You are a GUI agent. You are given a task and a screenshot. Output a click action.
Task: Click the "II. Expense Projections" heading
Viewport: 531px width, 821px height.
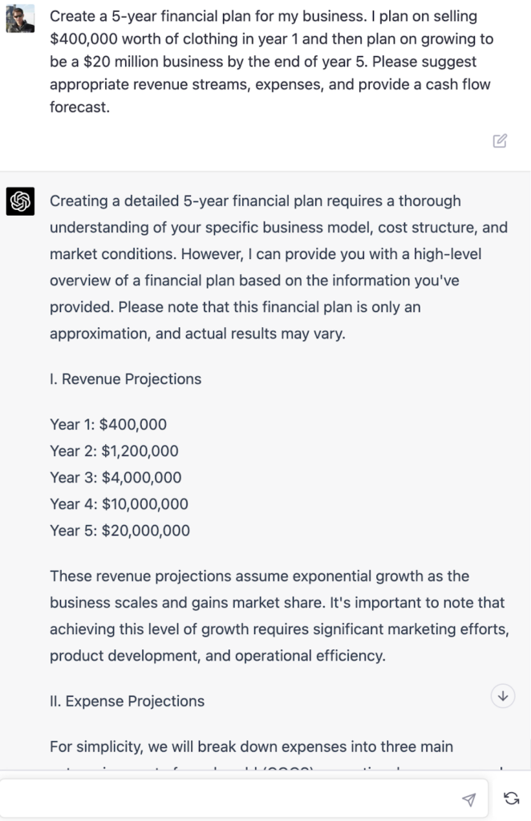pyautogui.click(x=127, y=701)
